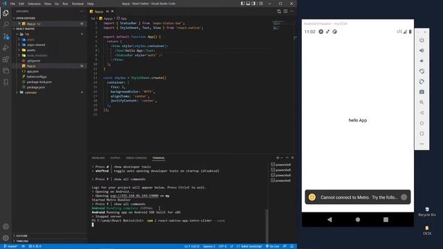Open the Edit menu
The image size is (443, 249).
[x=21, y=3]
